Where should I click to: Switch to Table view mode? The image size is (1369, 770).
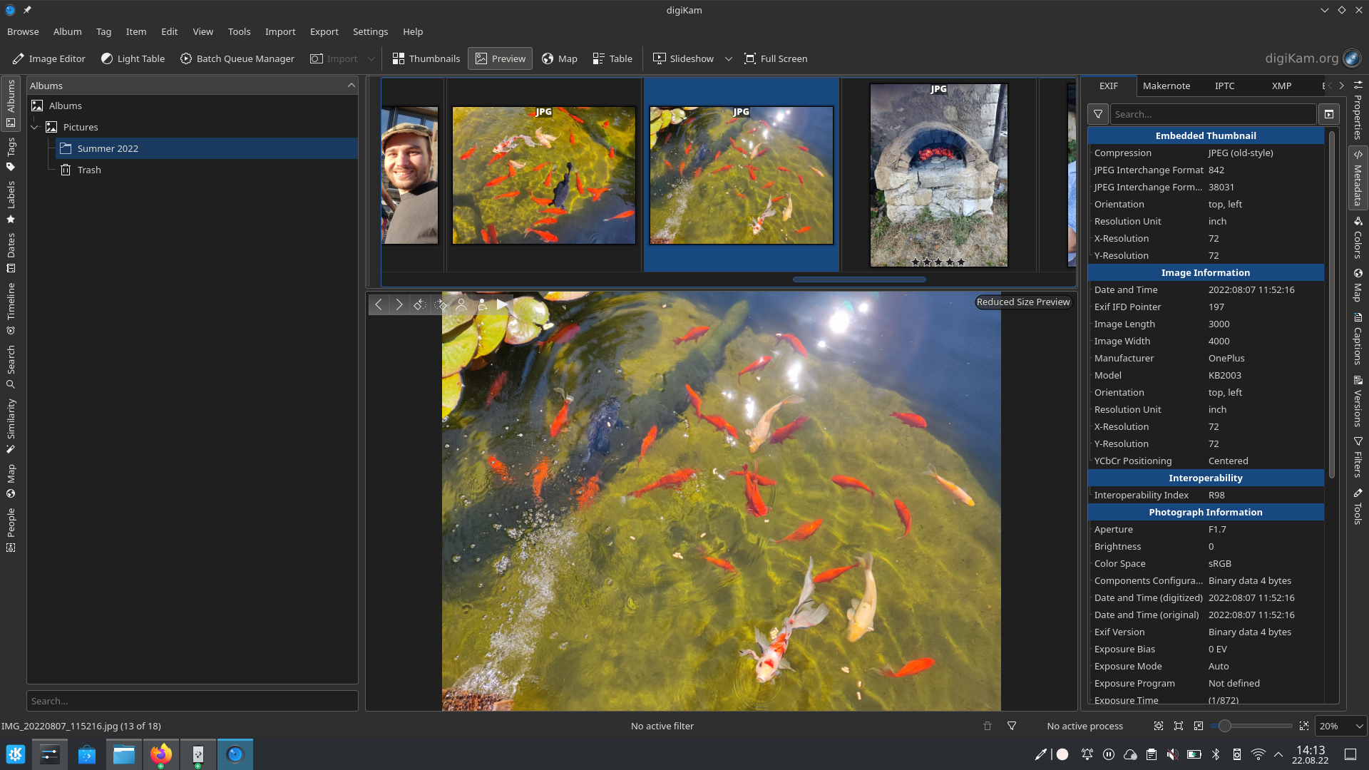click(612, 58)
